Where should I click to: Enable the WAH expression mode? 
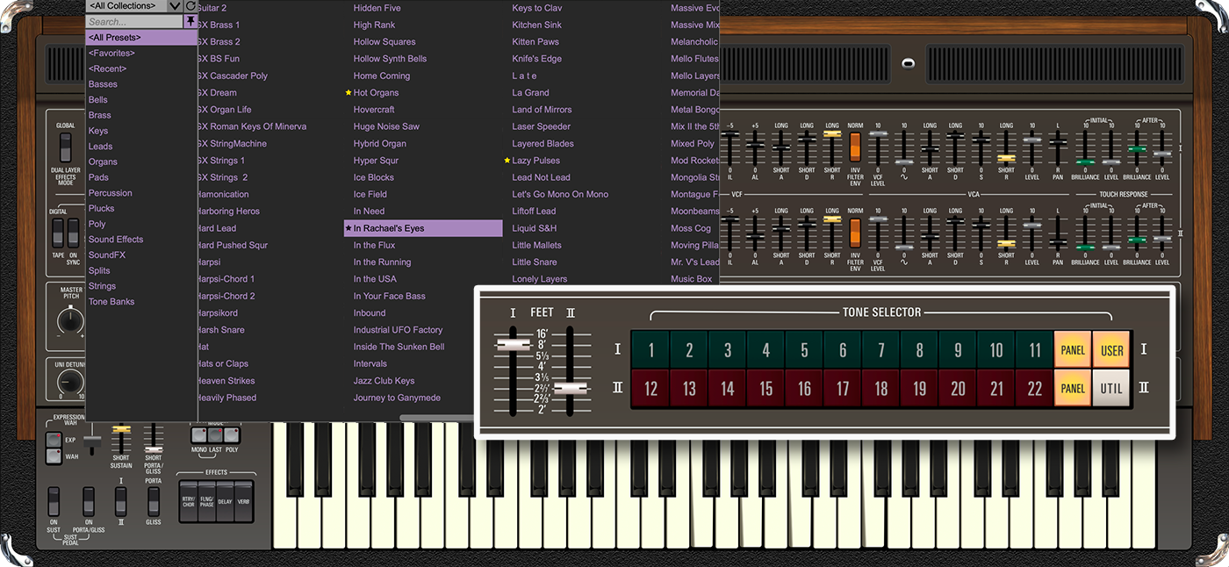pos(53,456)
